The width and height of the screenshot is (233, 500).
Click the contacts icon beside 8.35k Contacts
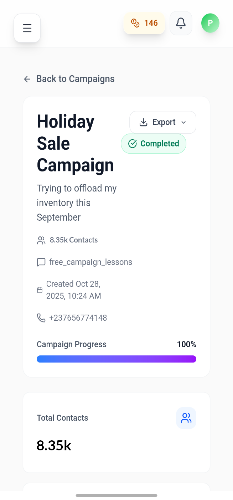coord(41,240)
